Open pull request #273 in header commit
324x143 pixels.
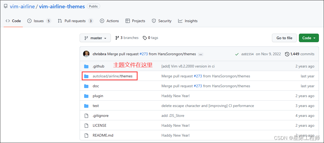click(x=143, y=54)
